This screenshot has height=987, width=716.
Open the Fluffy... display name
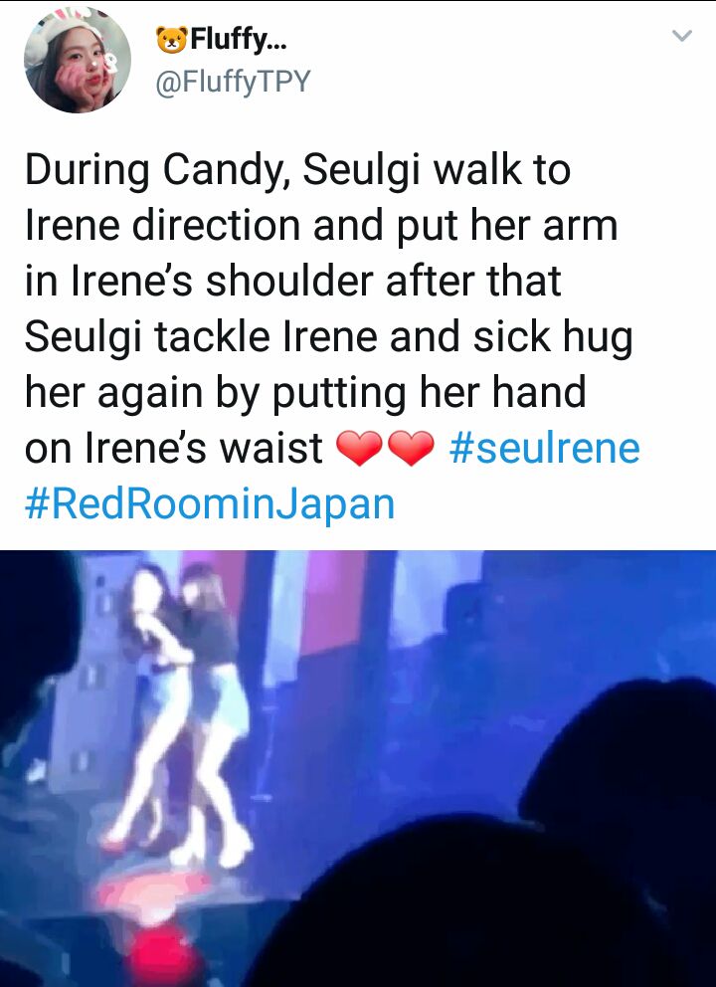[238, 40]
